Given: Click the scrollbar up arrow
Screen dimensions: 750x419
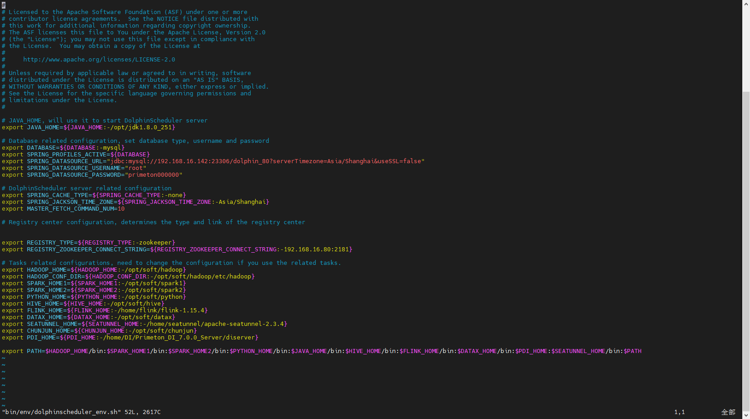Looking at the screenshot, I should tap(746, 4).
